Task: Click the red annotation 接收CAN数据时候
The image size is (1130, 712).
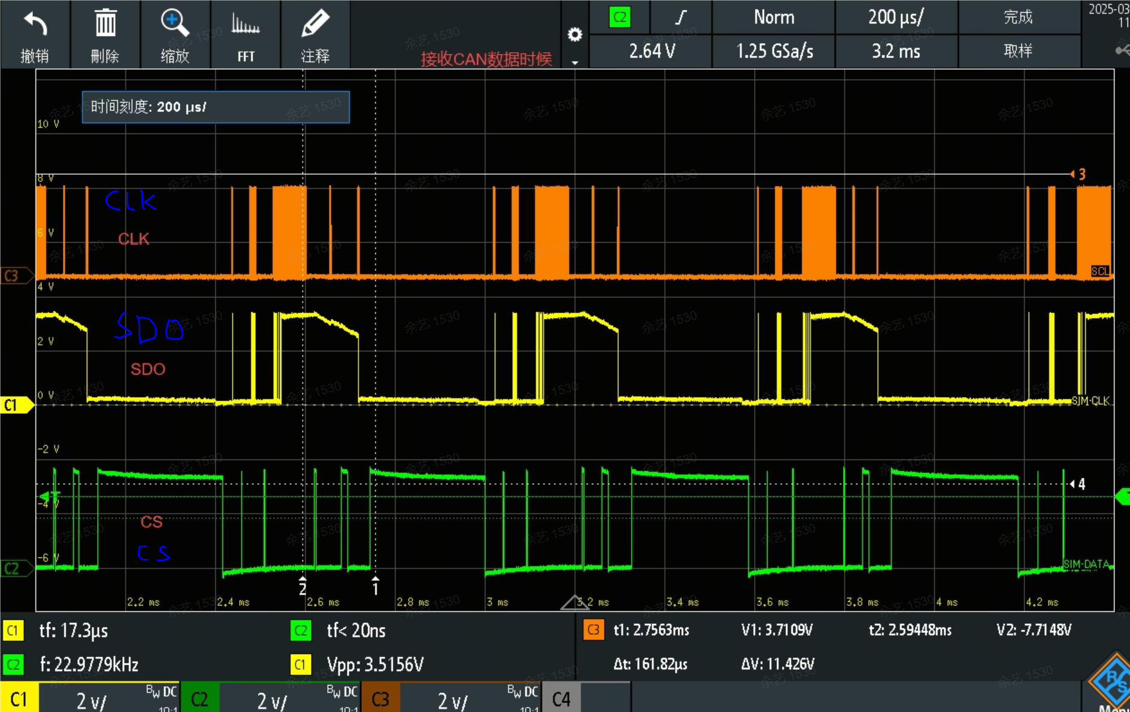Action: point(486,59)
